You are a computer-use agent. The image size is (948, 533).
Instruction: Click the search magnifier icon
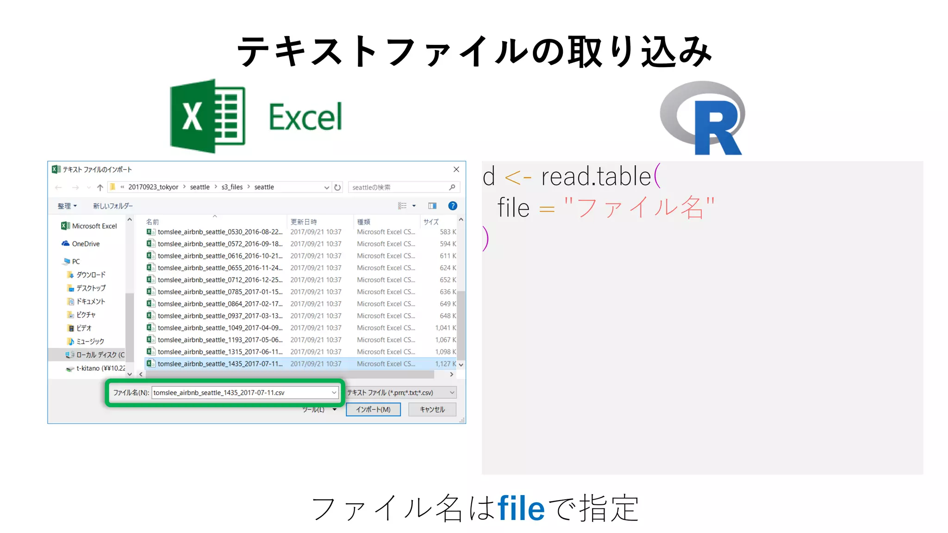pos(452,187)
